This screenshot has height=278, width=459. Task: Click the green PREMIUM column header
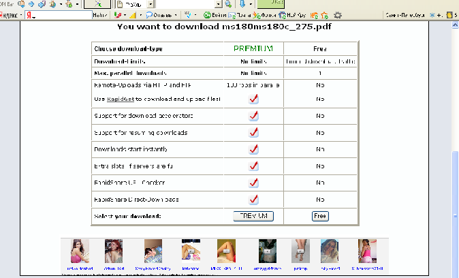(x=253, y=48)
